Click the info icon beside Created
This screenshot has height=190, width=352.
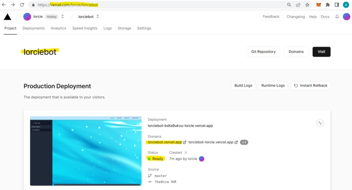pos(186,153)
